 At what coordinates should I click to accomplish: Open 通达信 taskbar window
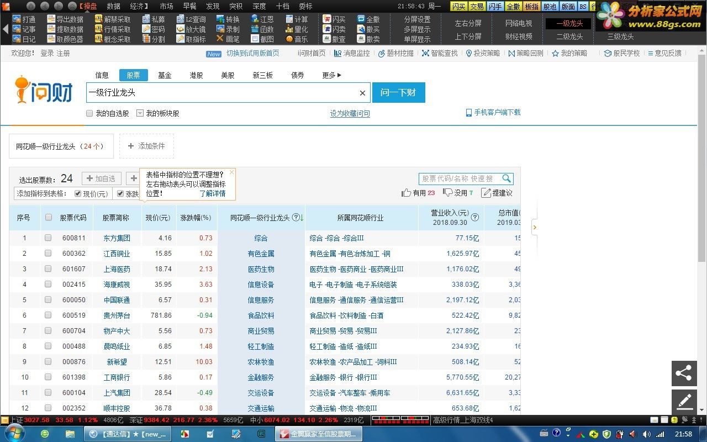(x=126, y=434)
